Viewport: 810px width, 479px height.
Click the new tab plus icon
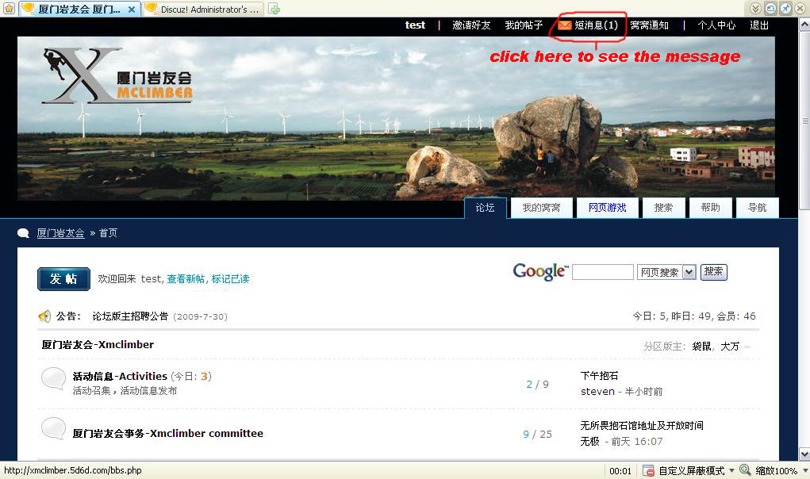click(274, 9)
